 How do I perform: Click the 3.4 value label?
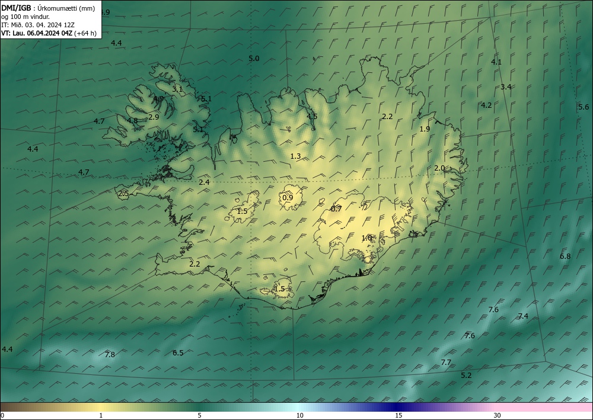pos(506,87)
